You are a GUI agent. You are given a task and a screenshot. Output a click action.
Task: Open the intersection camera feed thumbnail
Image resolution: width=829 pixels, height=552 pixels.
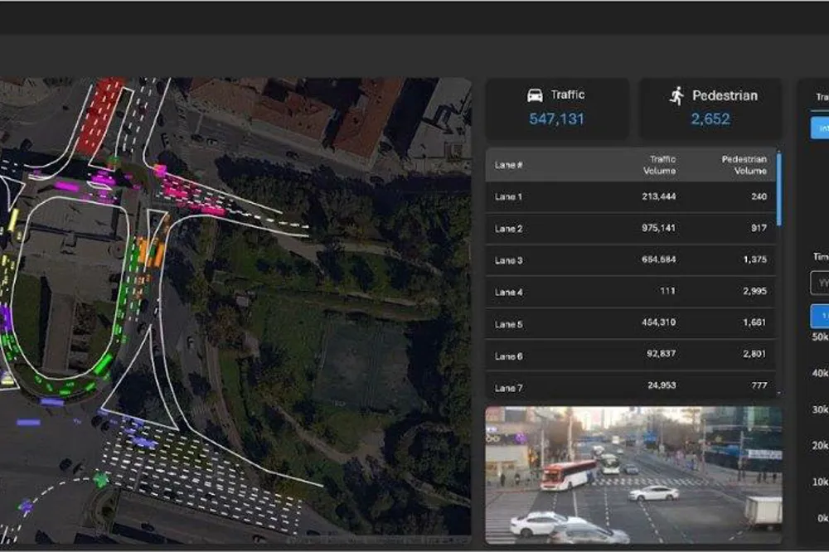click(633, 475)
